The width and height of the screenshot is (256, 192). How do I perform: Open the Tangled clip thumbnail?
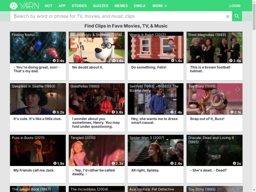[97, 150]
